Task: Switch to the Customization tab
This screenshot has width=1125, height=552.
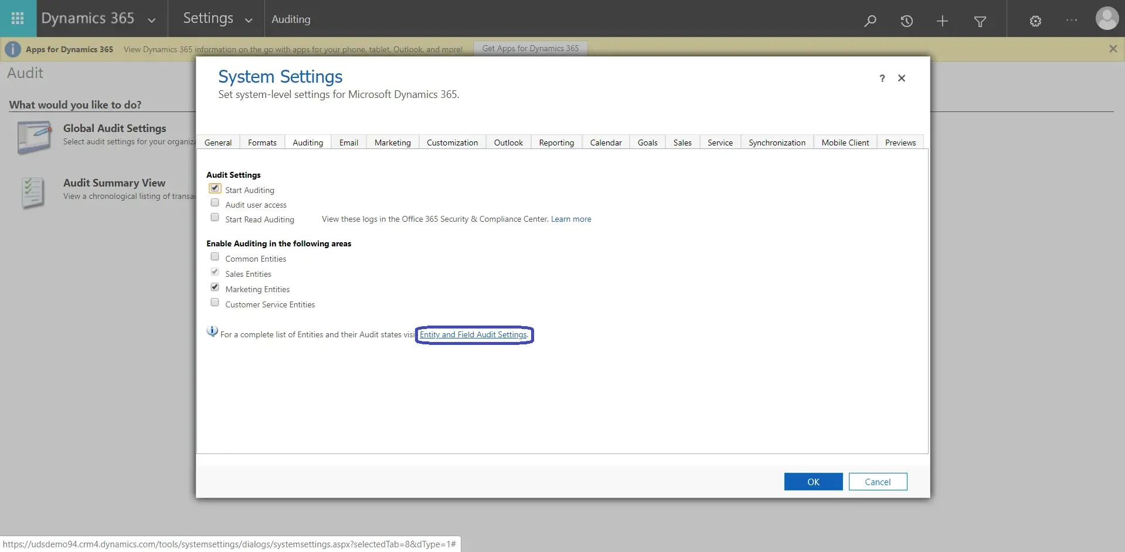Action: pos(453,143)
